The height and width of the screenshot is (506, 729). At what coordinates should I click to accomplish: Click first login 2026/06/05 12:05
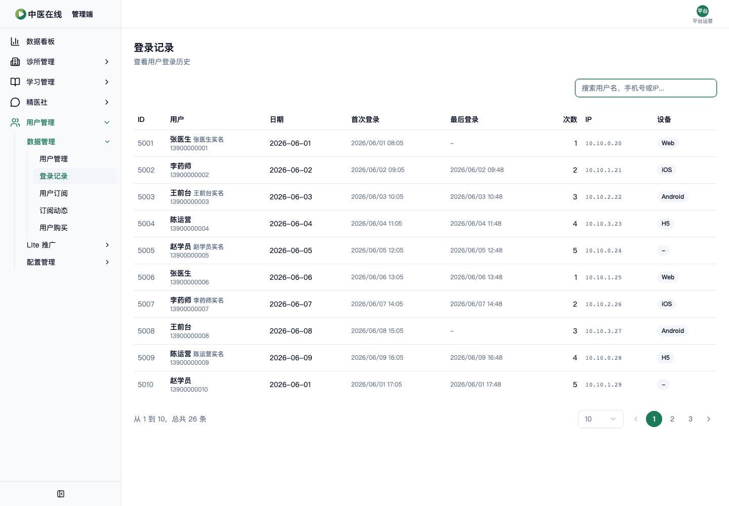point(377,250)
